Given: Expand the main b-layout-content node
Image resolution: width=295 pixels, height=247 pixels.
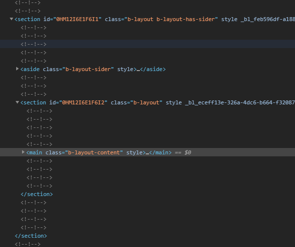Looking at the screenshot, I should 23,152.
